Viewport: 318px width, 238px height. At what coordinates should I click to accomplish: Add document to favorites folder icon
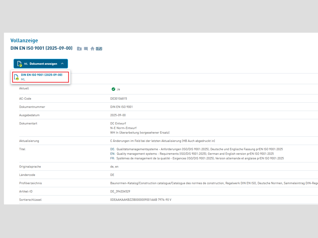(x=79, y=49)
